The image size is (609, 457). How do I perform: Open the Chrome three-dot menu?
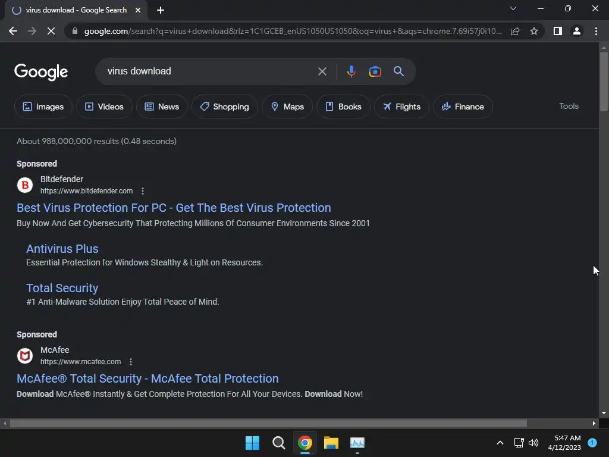(x=596, y=31)
